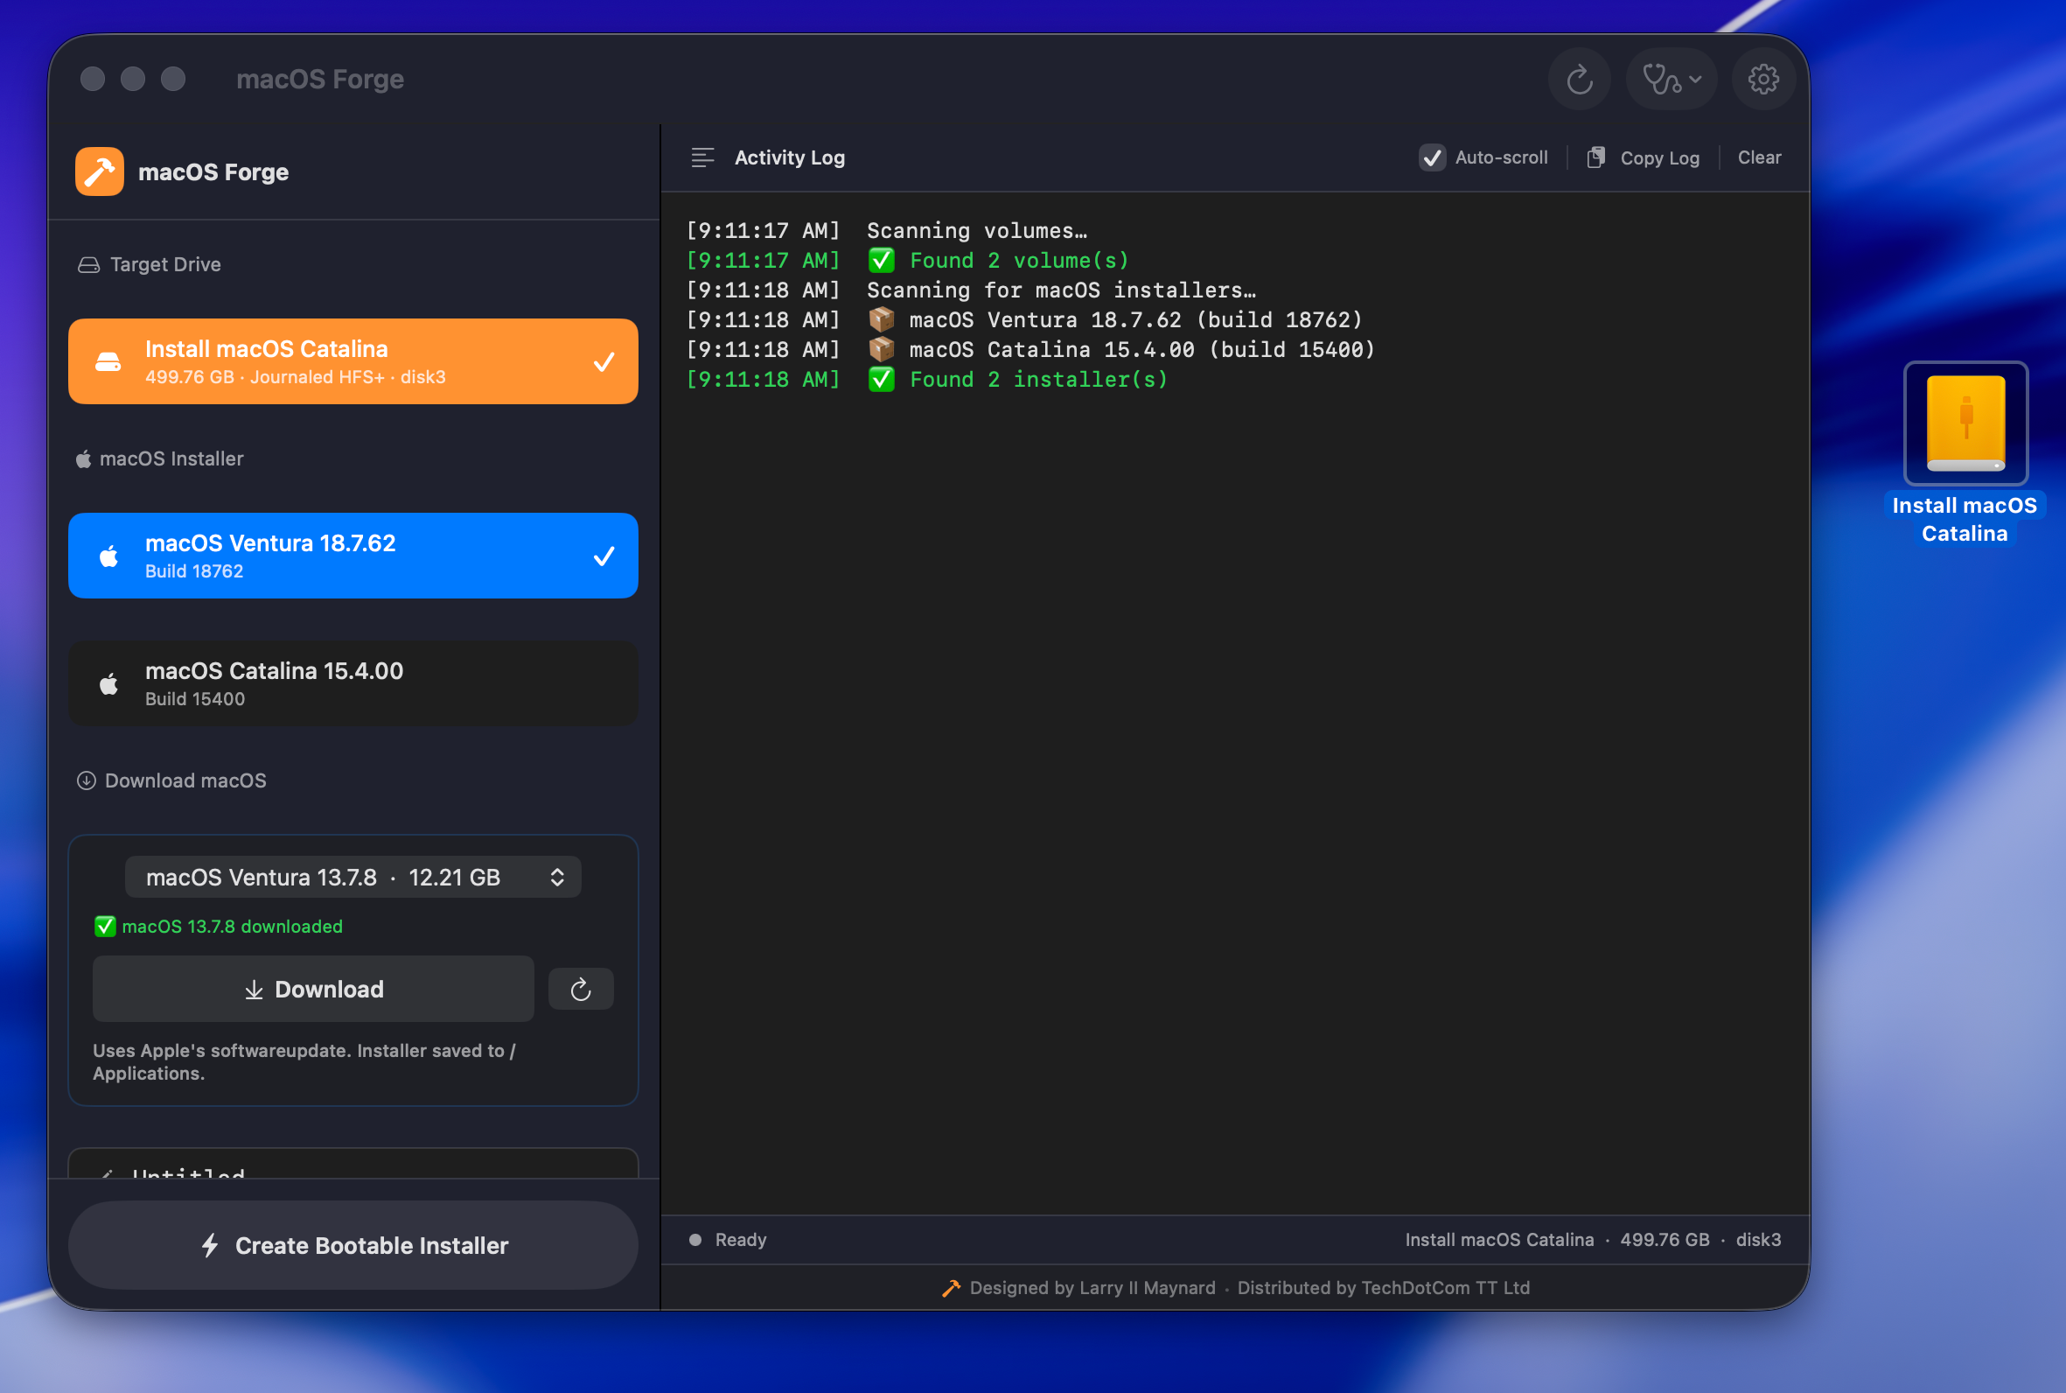Clear the activity log
This screenshot has width=2066, height=1393.
[x=1759, y=158]
